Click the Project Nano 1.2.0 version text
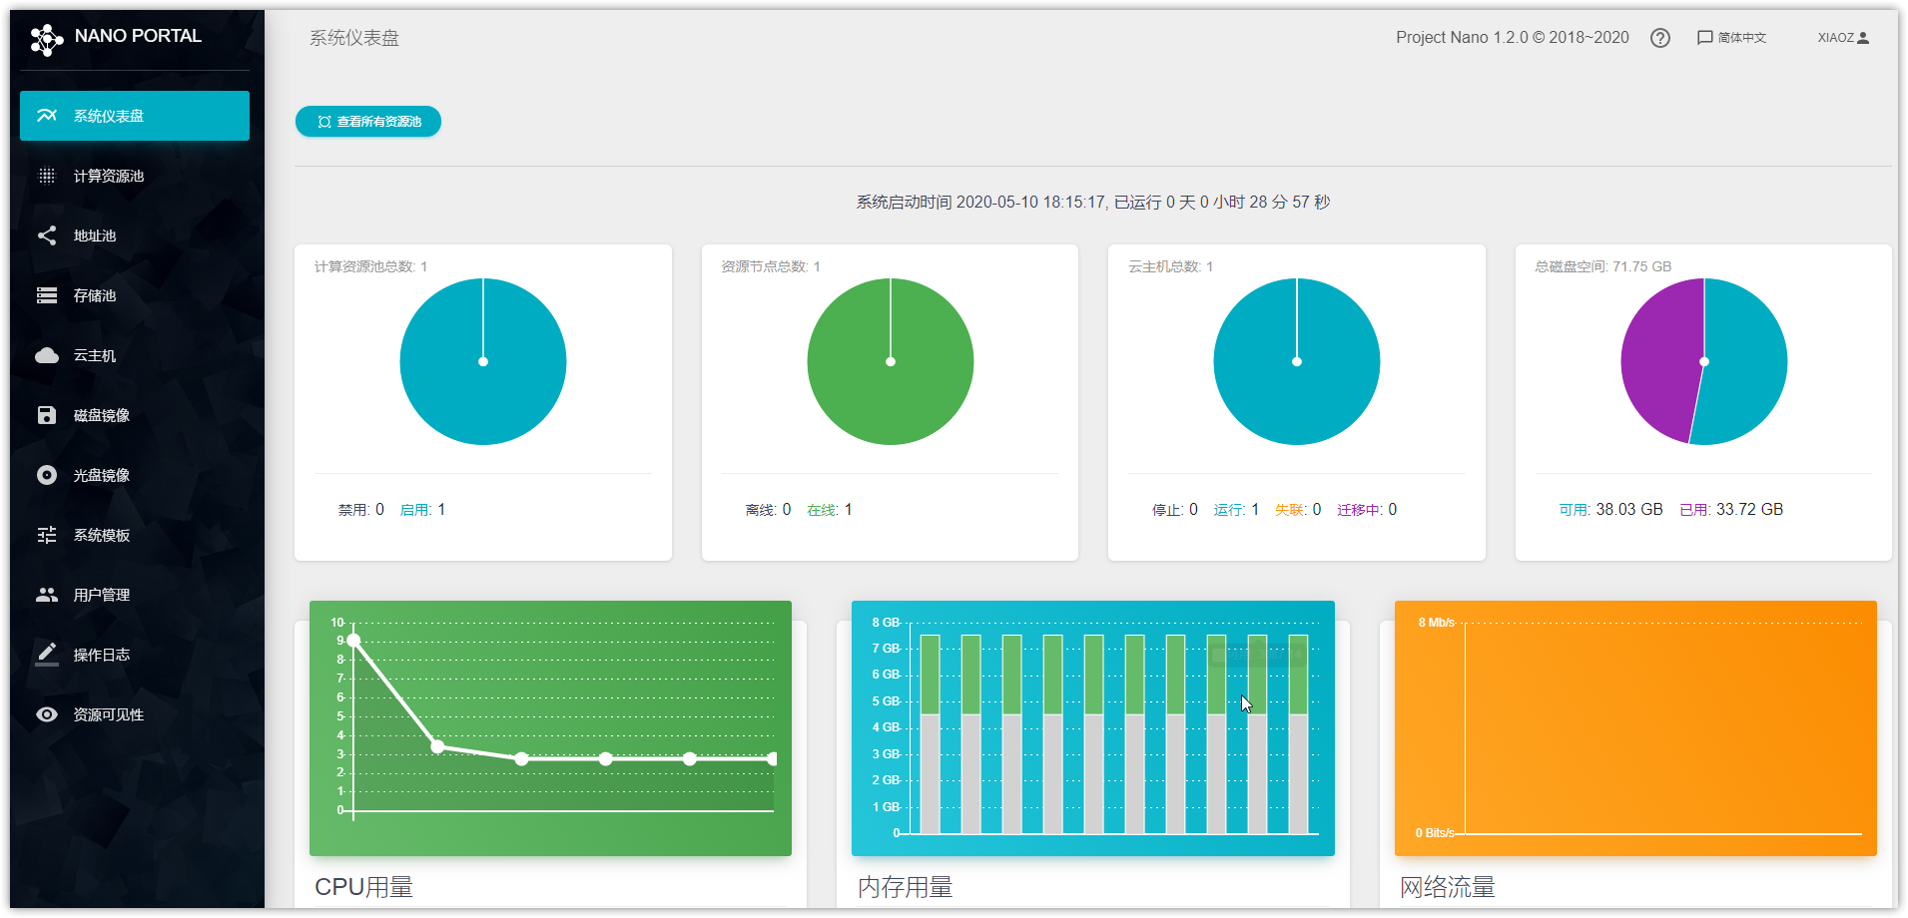Screen dimensions: 1908x918 click(x=1512, y=38)
